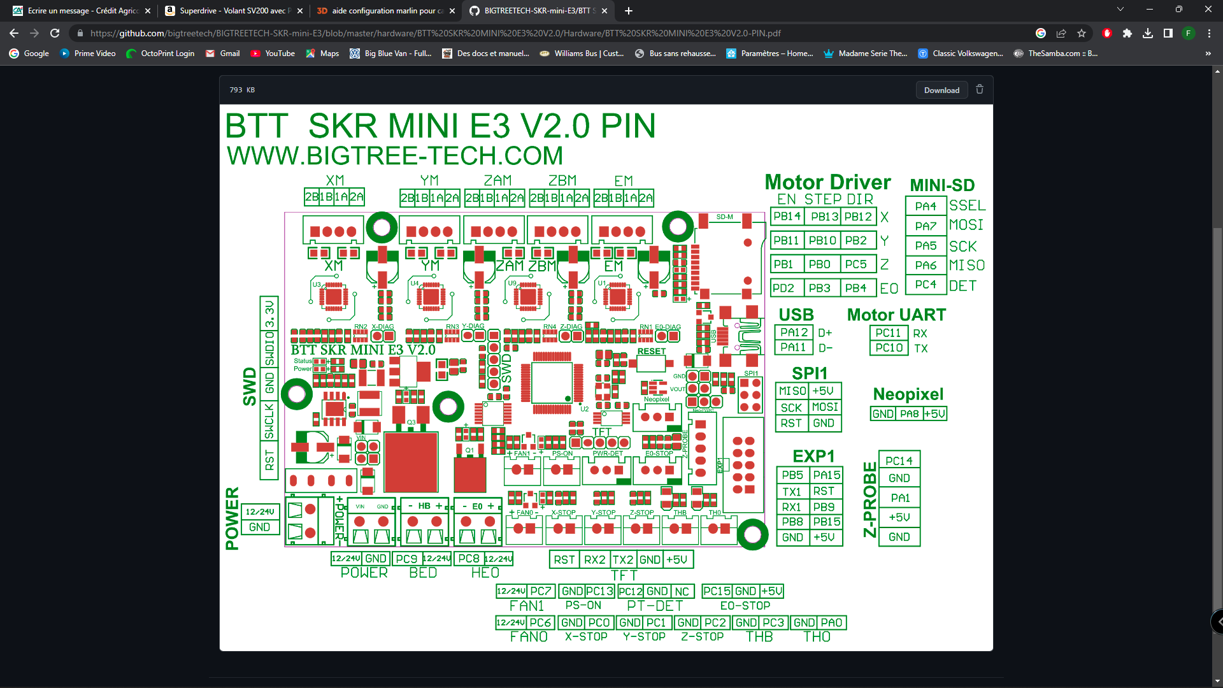
Task: Show hidden bookmarks with the chevron
Action: 1208,54
